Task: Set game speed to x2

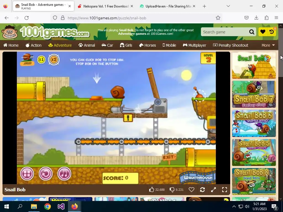Action: 54,60
